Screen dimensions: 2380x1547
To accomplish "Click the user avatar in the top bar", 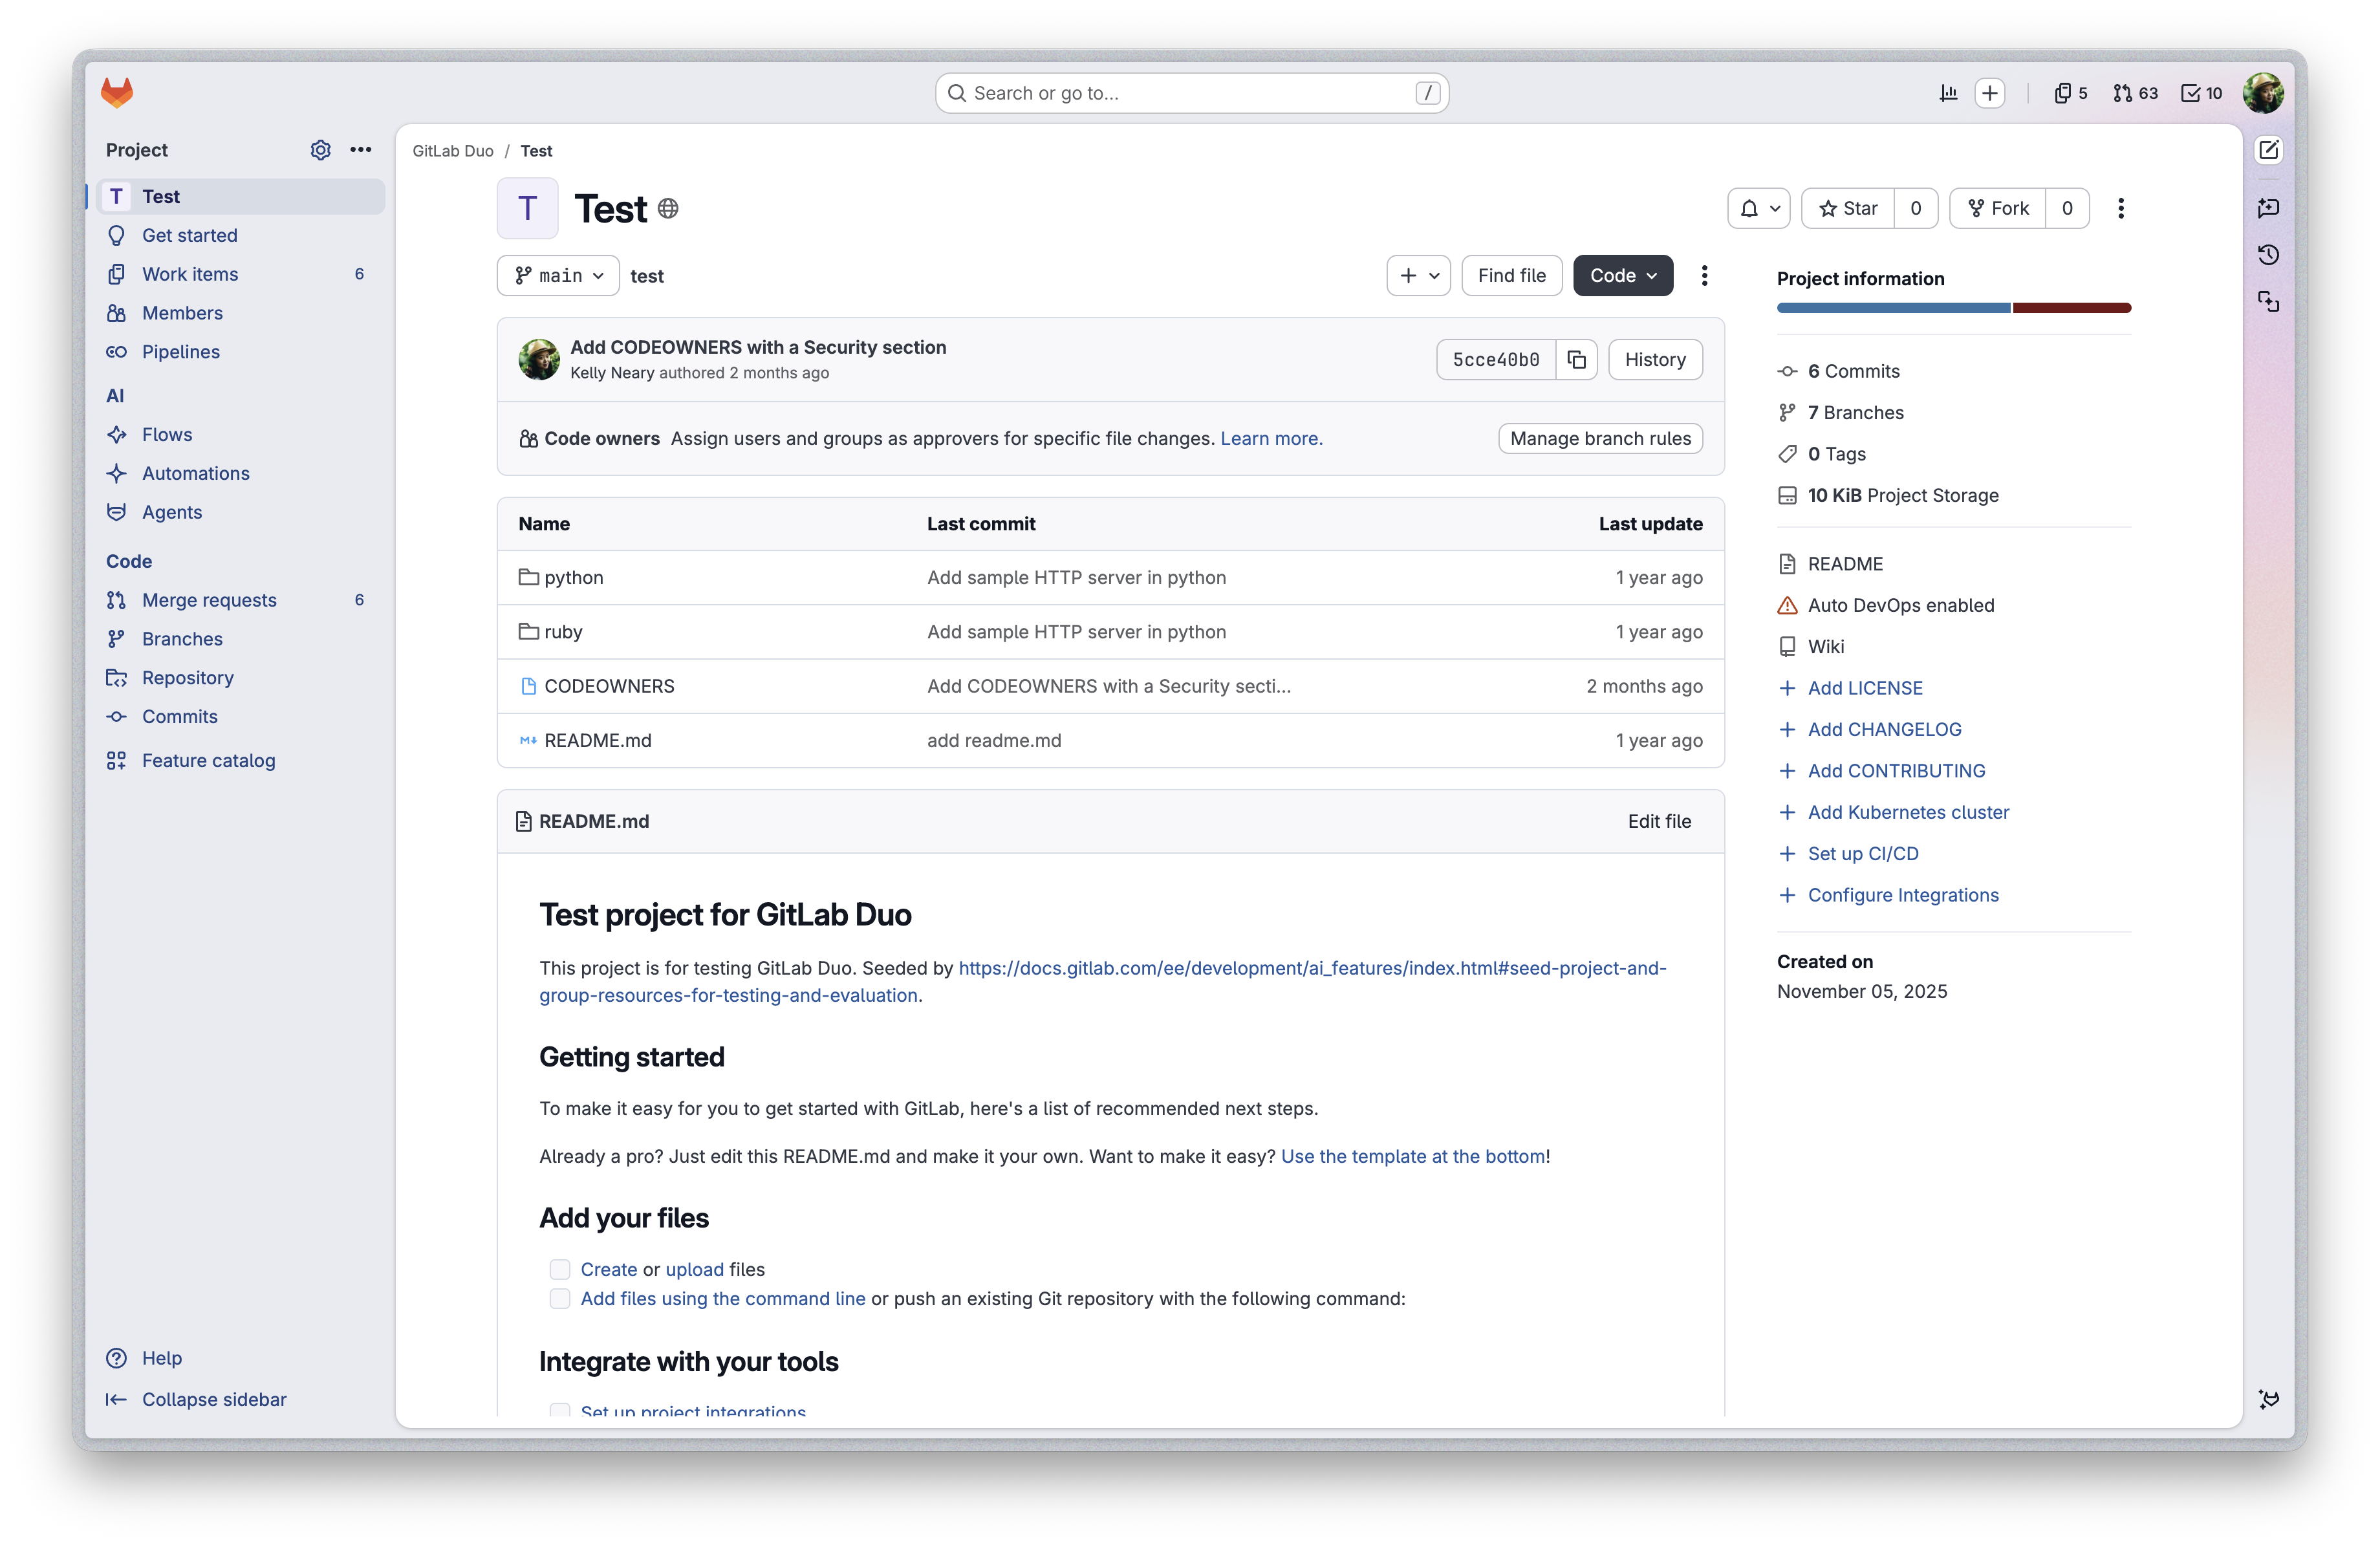I will point(2263,93).
